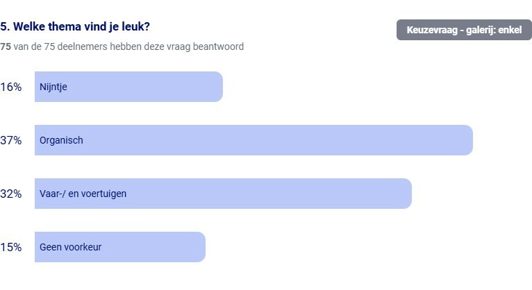Click the Nijntje result bar
The width and height of the screenshot is (532, 290).
click(128, 87)
